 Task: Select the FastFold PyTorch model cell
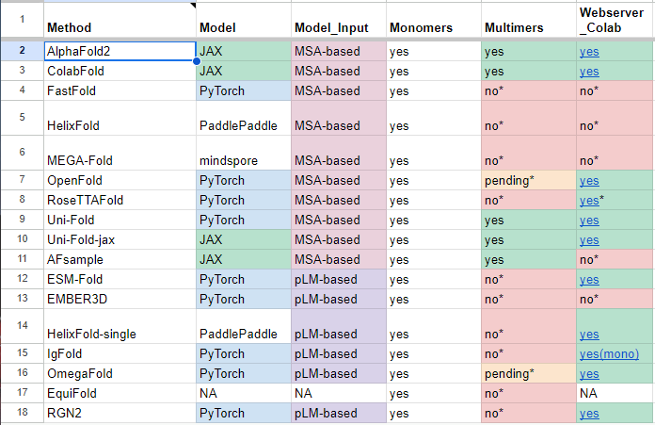coord(244,90)
